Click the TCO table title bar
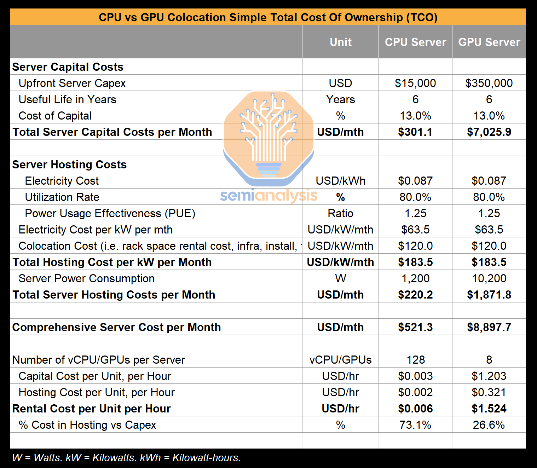This screenshot has height=468, width=537. point(268,17)
